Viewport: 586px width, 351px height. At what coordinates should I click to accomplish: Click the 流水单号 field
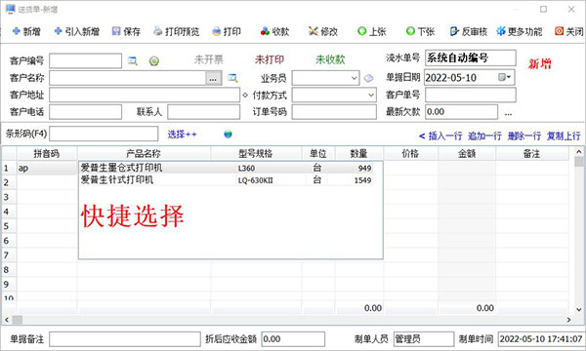[471, 58]
